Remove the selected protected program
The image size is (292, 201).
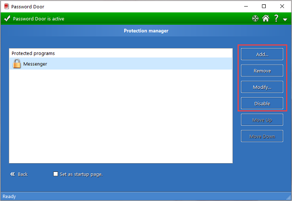pos(262,70)
